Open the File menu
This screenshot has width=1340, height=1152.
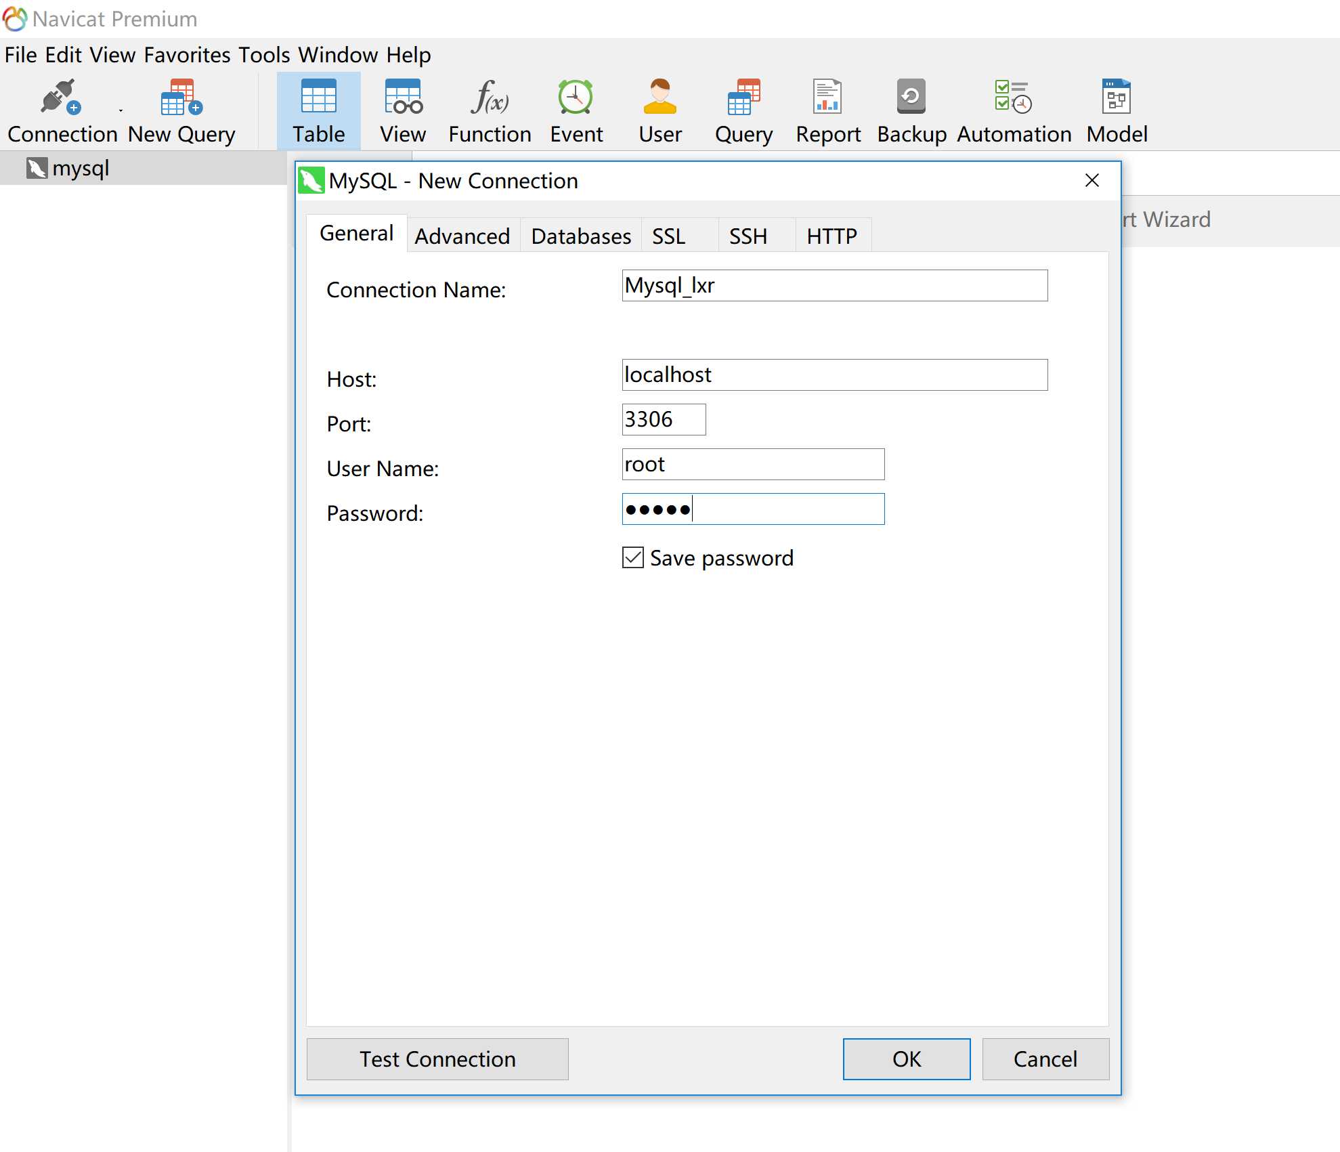[20, 55]
